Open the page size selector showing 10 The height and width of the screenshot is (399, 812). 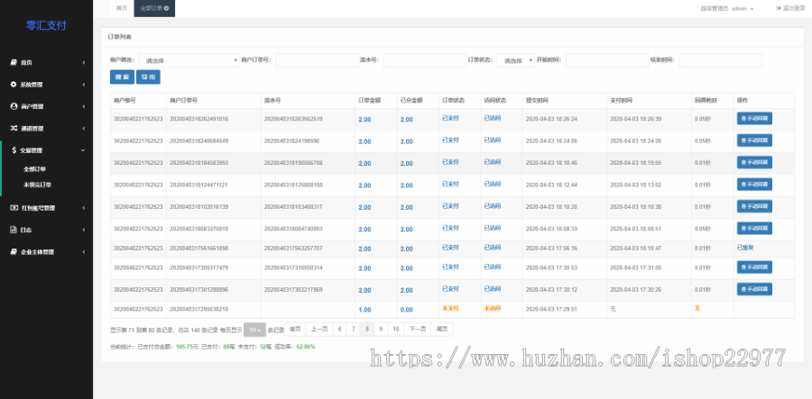254,330
